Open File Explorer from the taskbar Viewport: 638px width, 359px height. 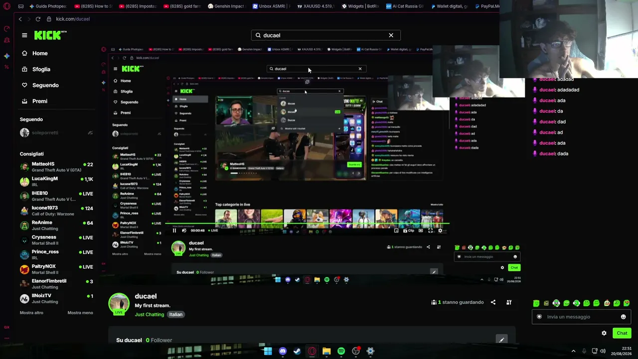pyautogui.click(x=326, y=351)
